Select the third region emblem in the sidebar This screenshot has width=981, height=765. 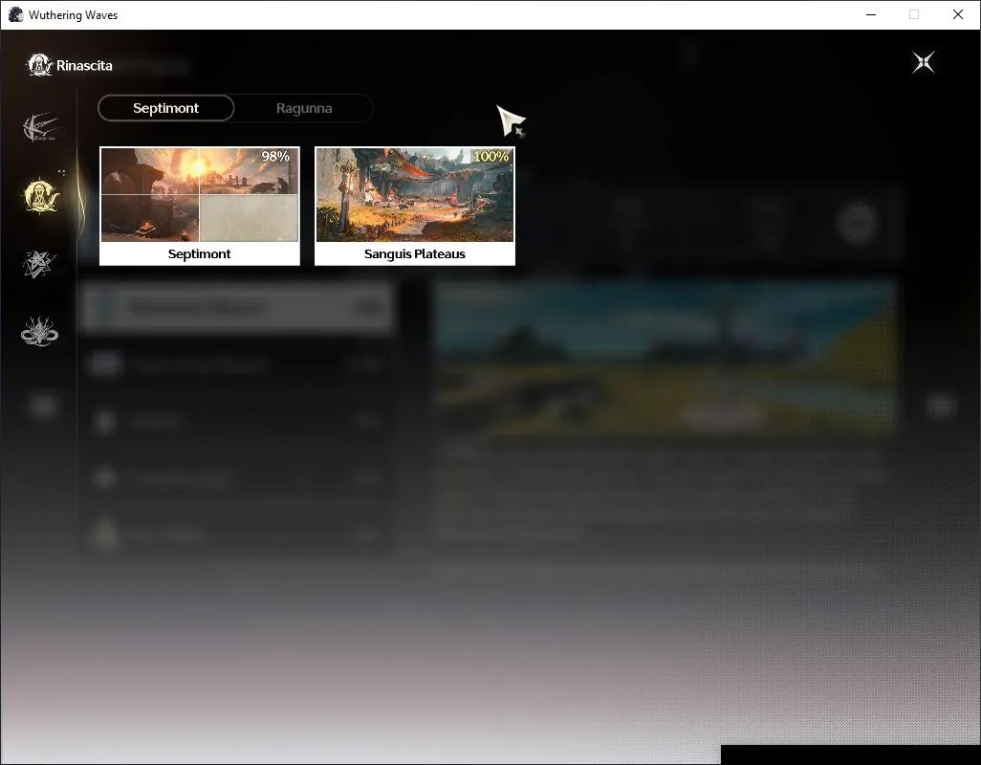click(x=39, y=264)
